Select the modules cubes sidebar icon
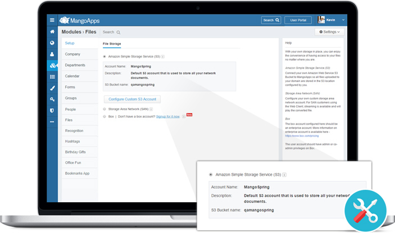Viewport: 395px width, 233px height. tap(52, 66)
